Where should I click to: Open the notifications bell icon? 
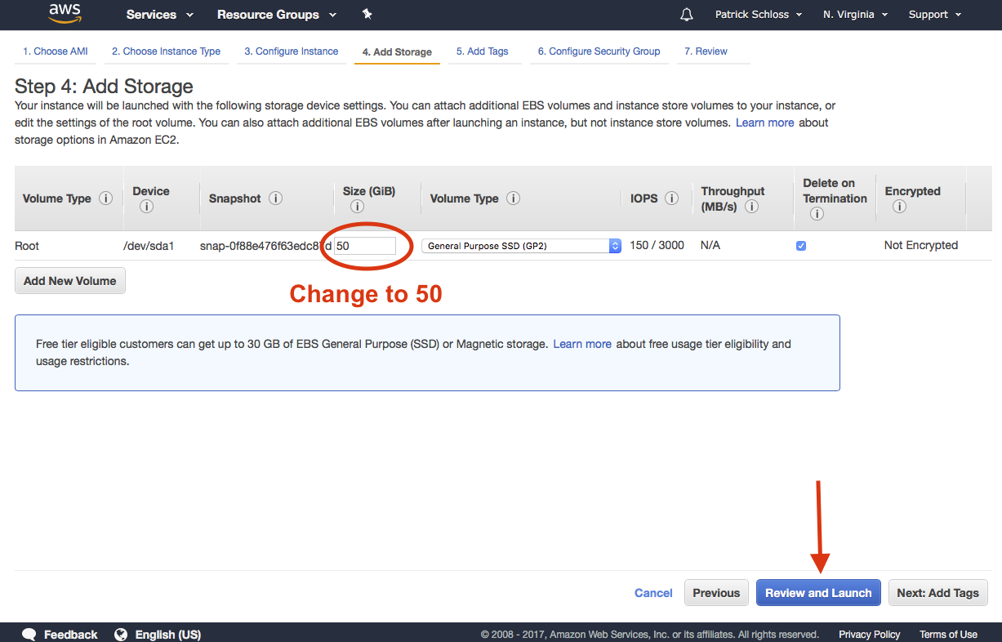[687, 15]
